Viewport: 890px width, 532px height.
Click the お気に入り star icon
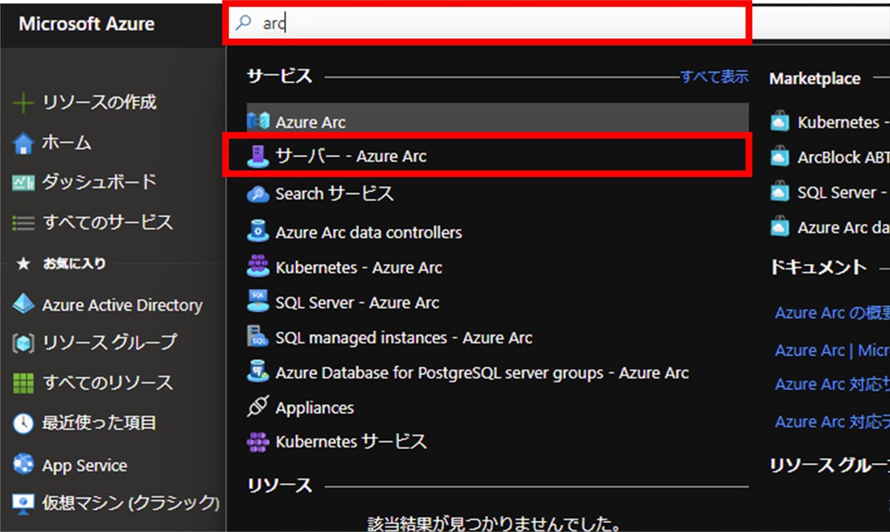pos(24,264)
